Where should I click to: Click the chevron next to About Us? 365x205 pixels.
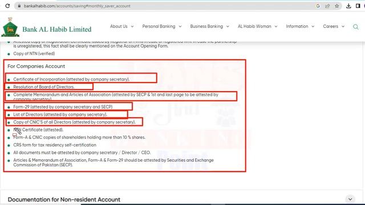(132, 27)
